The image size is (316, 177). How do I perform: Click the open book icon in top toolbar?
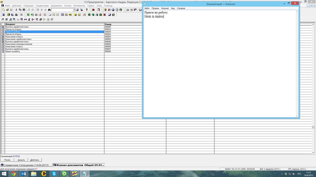140,10
